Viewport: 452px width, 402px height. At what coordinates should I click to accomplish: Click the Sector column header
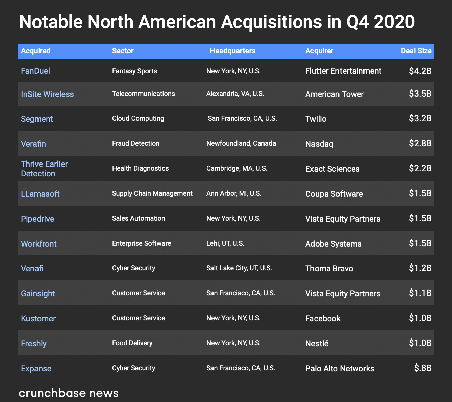123,51
